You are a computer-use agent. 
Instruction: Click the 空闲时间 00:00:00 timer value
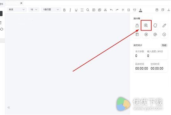[157, 68]
